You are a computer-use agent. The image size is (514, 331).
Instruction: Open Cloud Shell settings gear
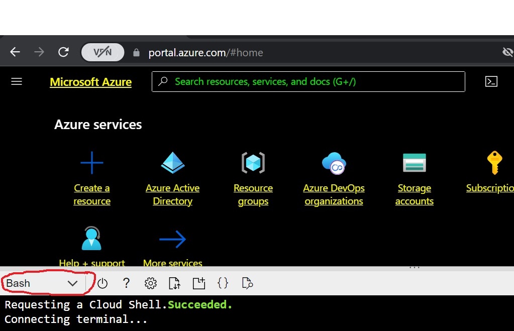tap(150, 283)
